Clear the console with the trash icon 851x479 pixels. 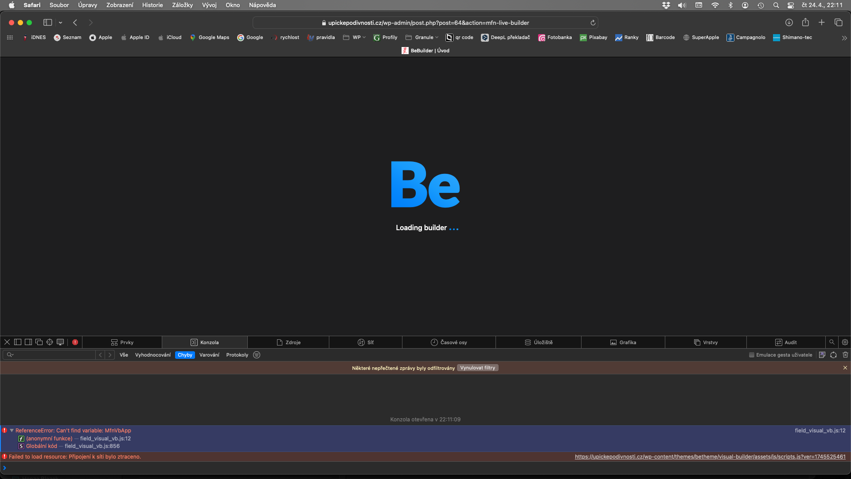point(845,355)
